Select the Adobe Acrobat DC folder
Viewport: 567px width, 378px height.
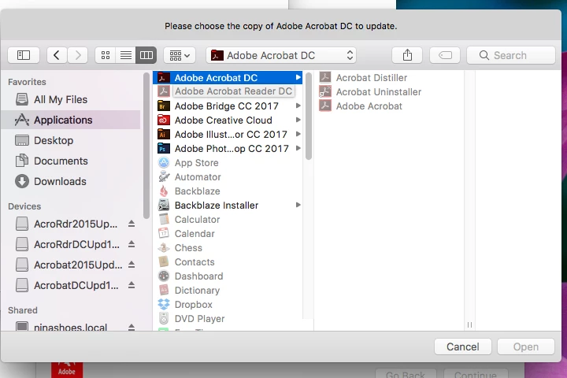(x=228, y=77)
